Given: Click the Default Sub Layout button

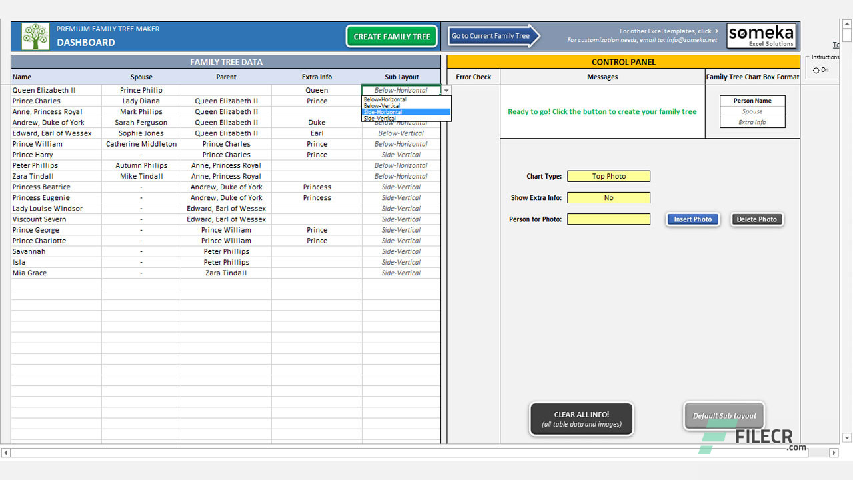Looking at the screenshot, I should click(x=724, y=416).
